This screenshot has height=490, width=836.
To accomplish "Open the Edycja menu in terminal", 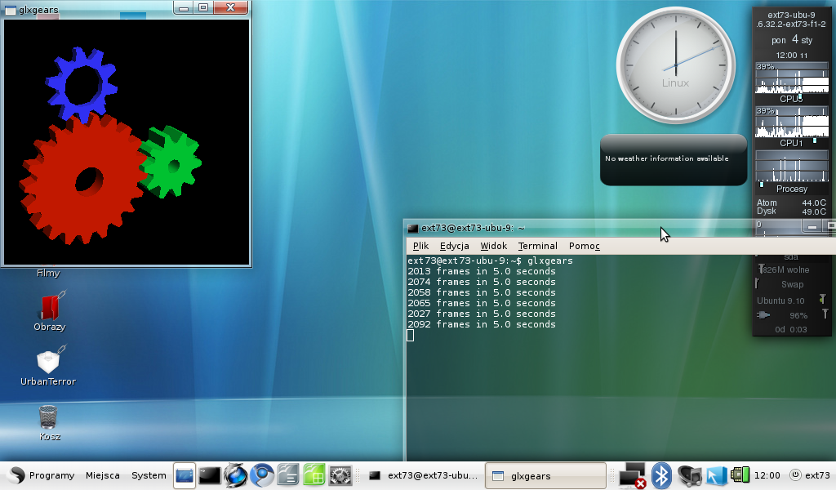I will pyautogui.click(x=454, y=246).
